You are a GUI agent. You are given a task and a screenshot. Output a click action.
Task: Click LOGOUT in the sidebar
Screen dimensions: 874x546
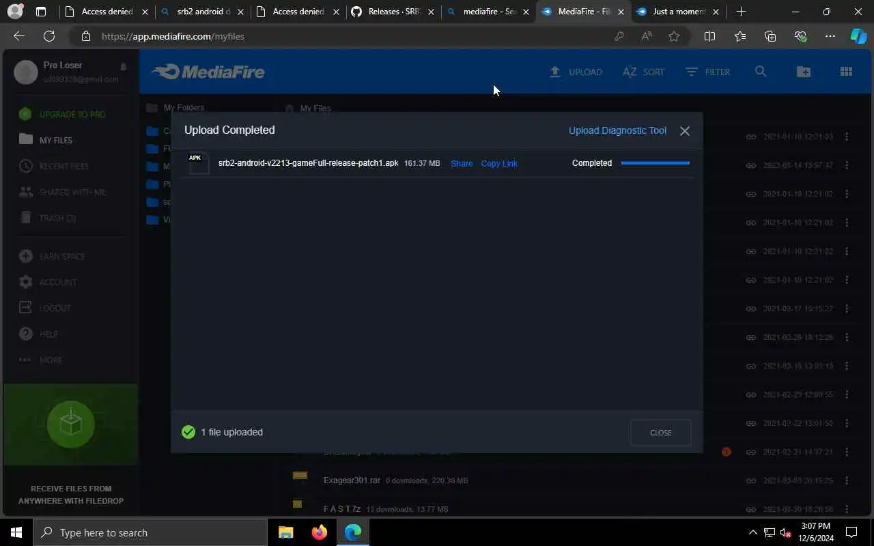(45, 308)
